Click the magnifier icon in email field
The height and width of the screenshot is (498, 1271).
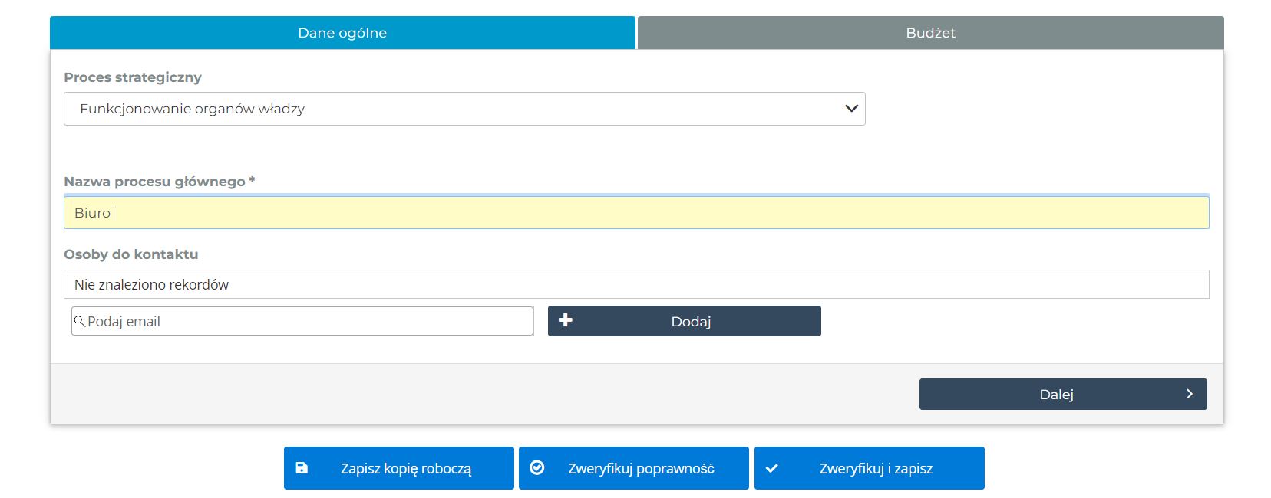pyautogui.click(x=79, y=321)
